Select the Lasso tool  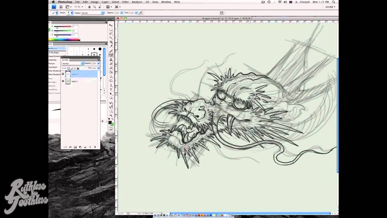[111, 34]
